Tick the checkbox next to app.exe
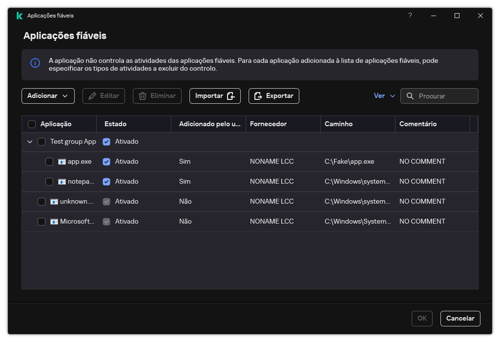This screenshot has height=342, width=500. click(x=49, y=161)
